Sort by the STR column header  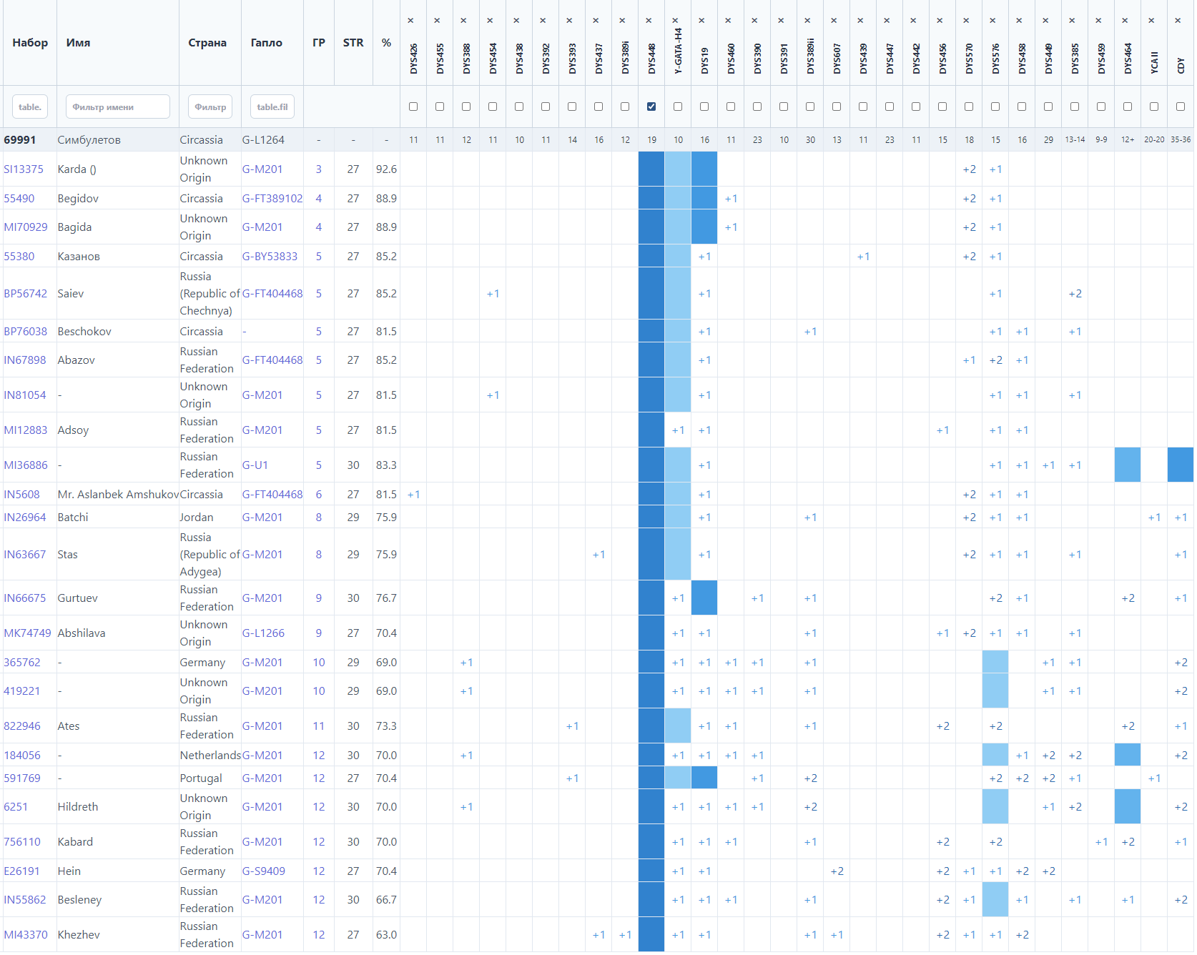(x=353, y=43)
